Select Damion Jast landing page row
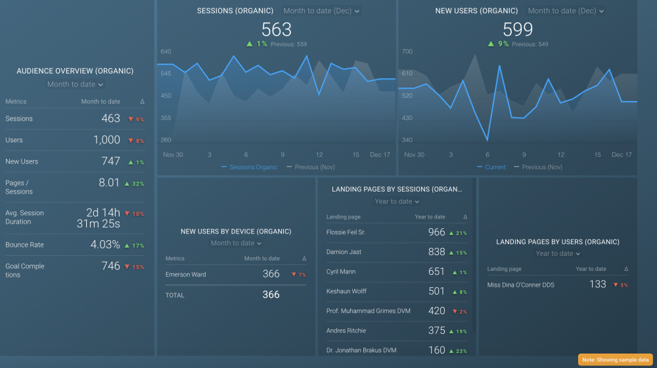The height and width of the screenshot is (368, 657). pyautogui.click(x=344, y=252)
